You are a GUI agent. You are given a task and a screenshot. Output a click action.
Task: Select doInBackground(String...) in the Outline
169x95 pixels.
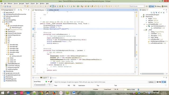point(158,41)
